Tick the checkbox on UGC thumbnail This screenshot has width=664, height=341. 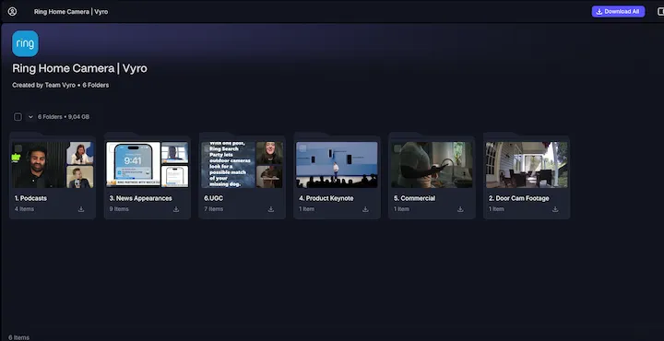(x=207, y=148)
